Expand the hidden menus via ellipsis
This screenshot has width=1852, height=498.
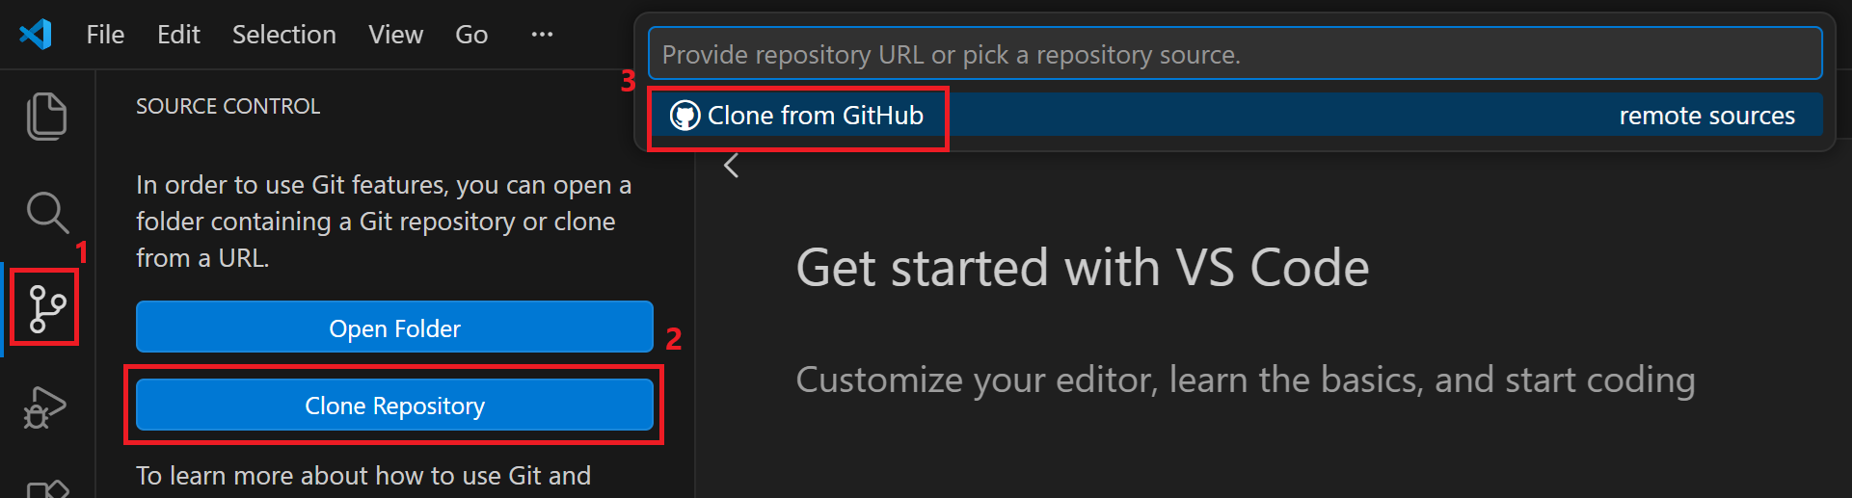point(542,35)
